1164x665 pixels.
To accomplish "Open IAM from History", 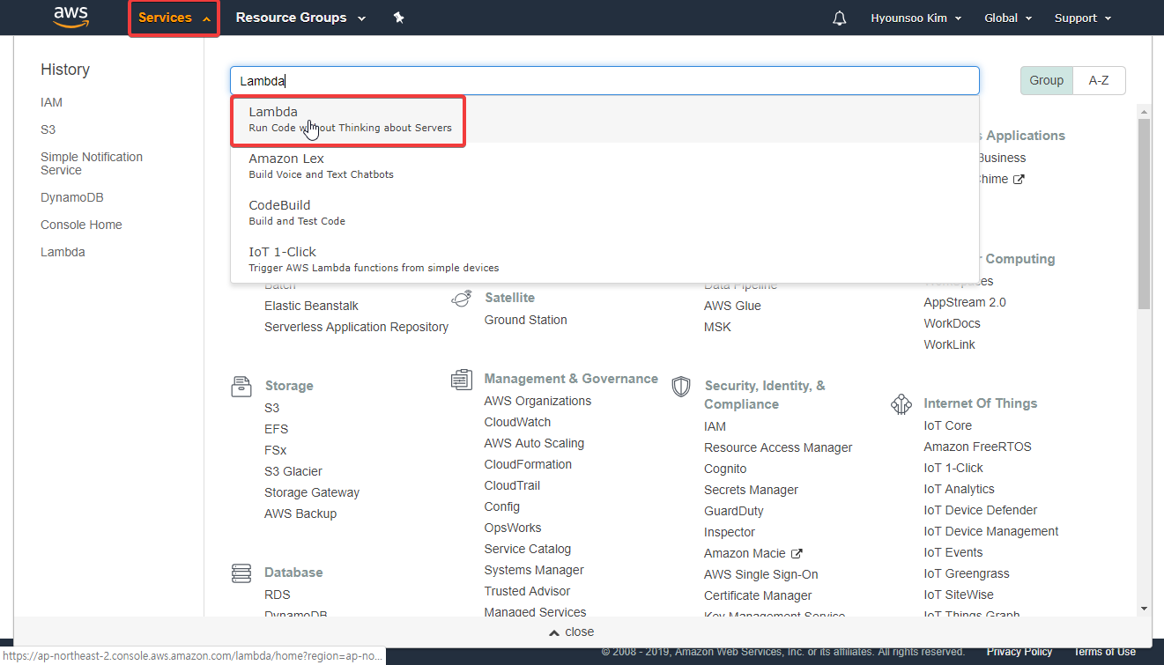I will pos(51,102).
